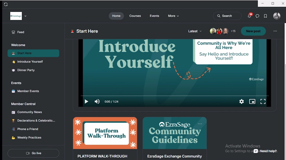Screen dimensions: 286x160
Task: Open Feed in the sidebar
Action: 33,32
